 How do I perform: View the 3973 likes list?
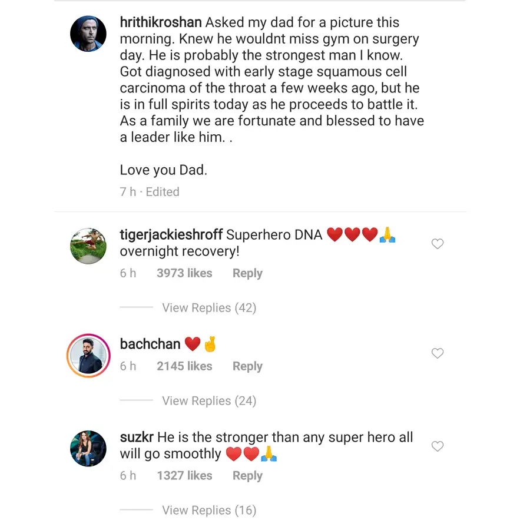point(184,273)
